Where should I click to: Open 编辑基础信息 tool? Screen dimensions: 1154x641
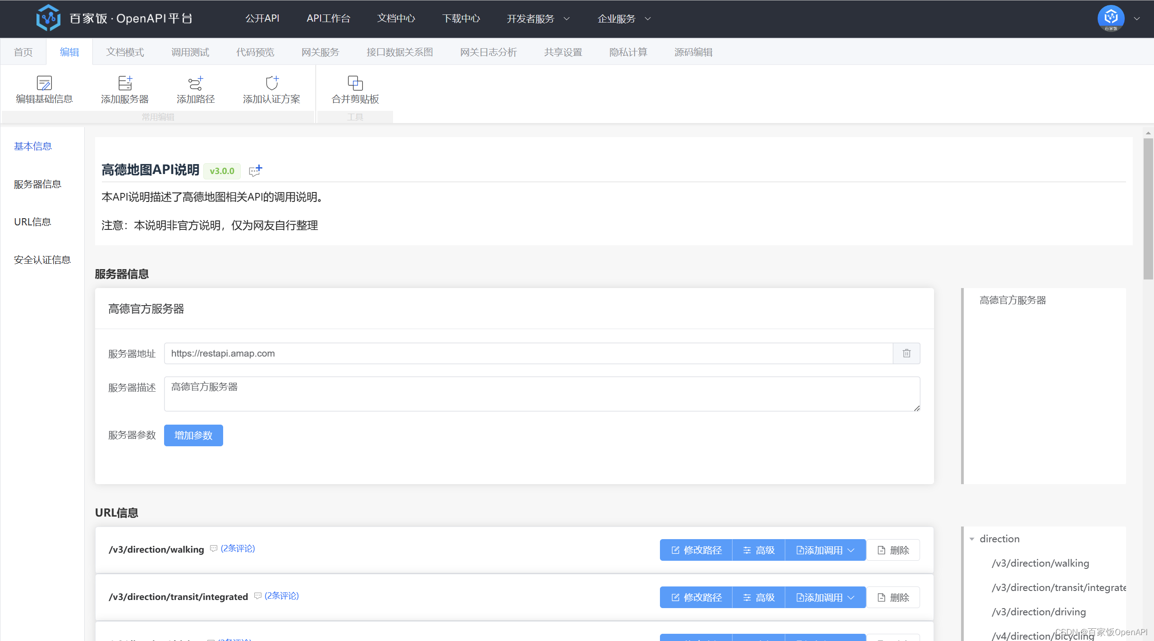[x=44, y=90]
